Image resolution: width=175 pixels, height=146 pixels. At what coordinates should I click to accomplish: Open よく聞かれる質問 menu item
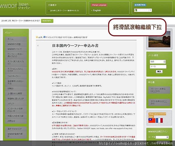16,94
